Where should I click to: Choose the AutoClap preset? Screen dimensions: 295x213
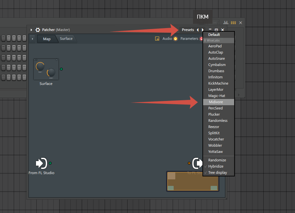[x=218, y=52]
